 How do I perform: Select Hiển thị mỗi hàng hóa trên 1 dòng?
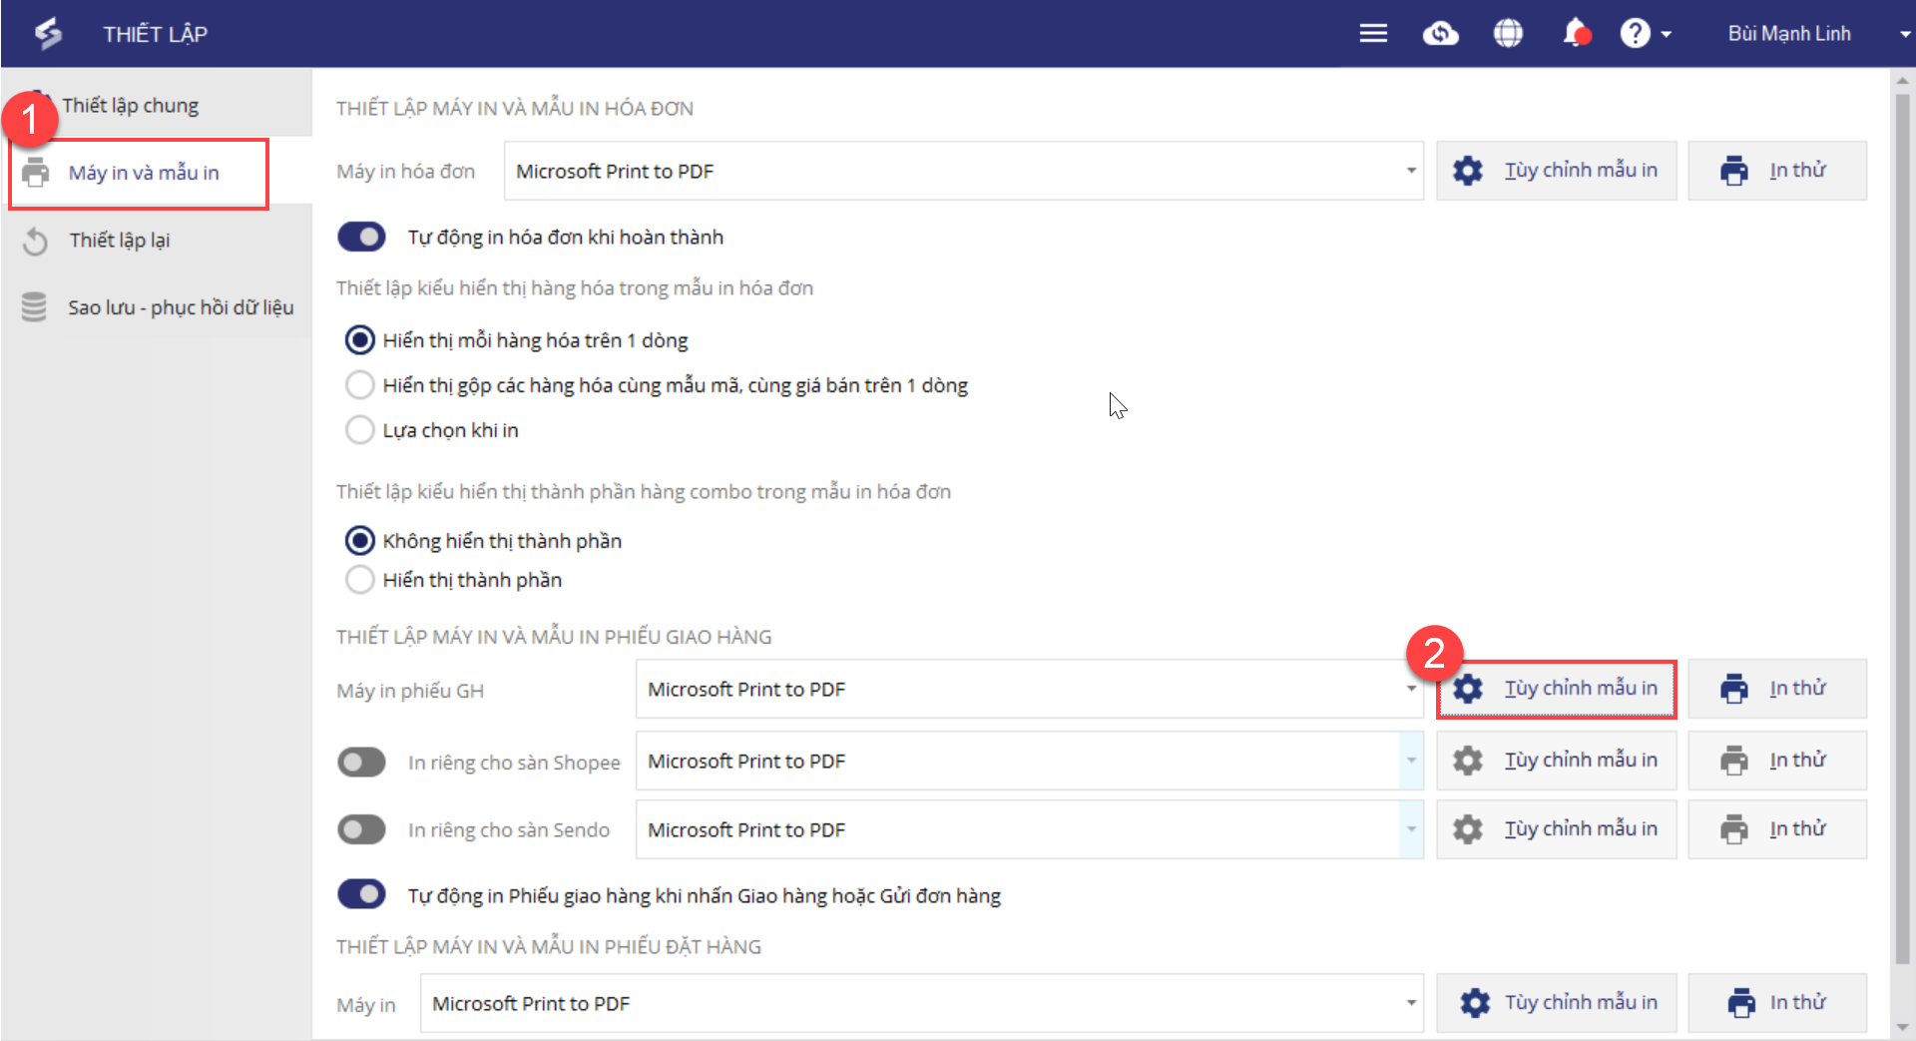click(x=359, y=340)
